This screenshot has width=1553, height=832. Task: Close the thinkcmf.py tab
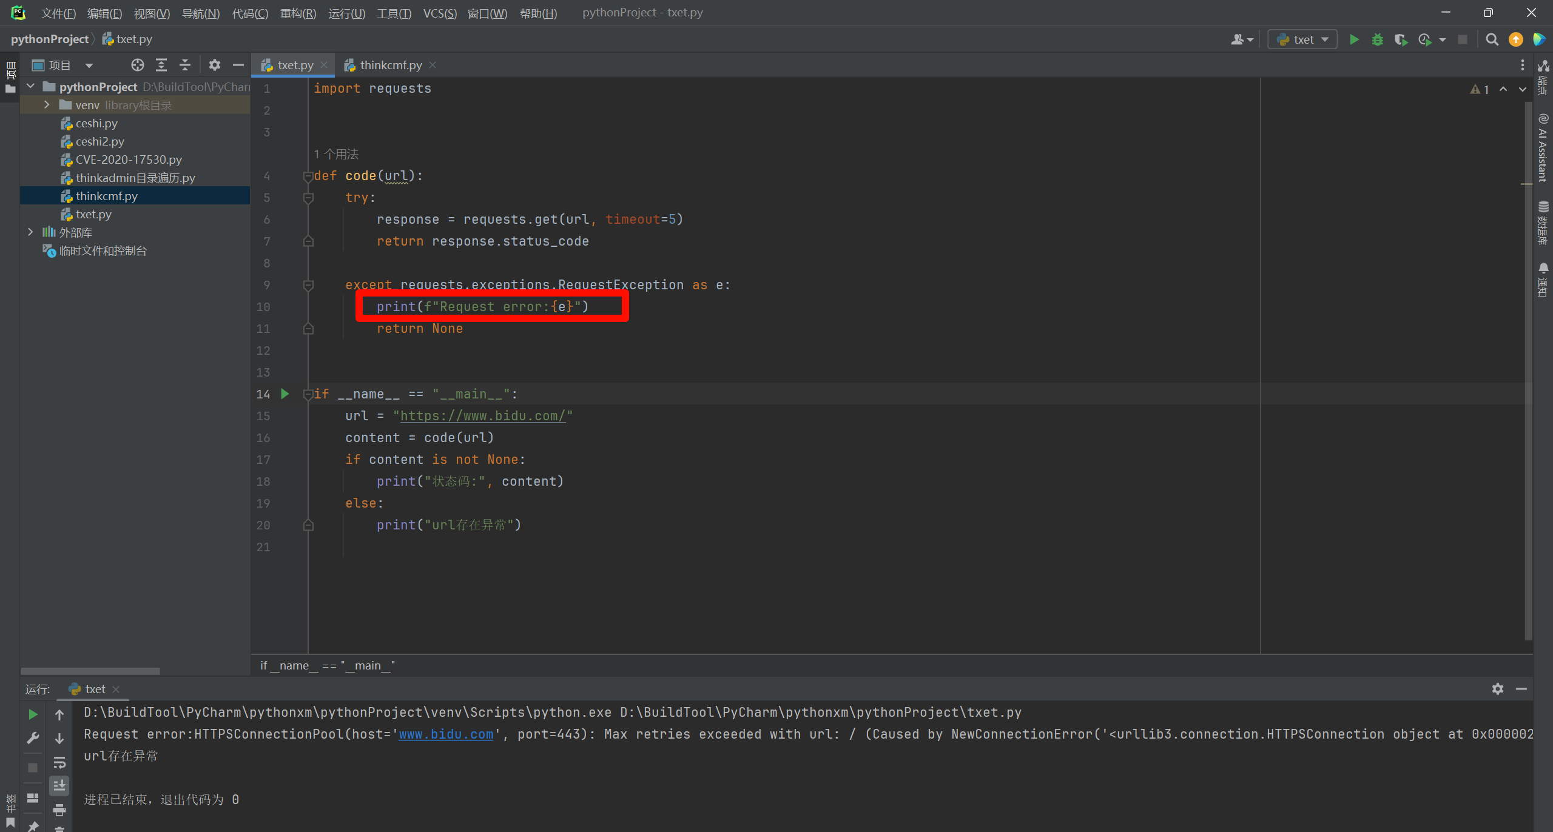coord(433,65)
